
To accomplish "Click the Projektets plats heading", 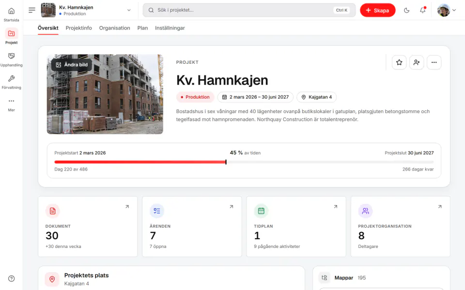I will 87,275.
